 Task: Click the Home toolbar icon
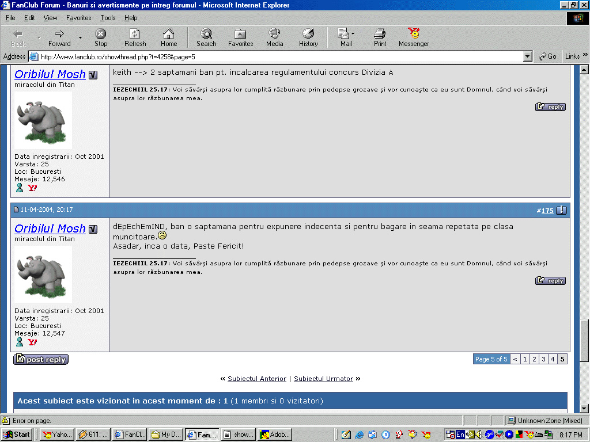click(168, 37)
